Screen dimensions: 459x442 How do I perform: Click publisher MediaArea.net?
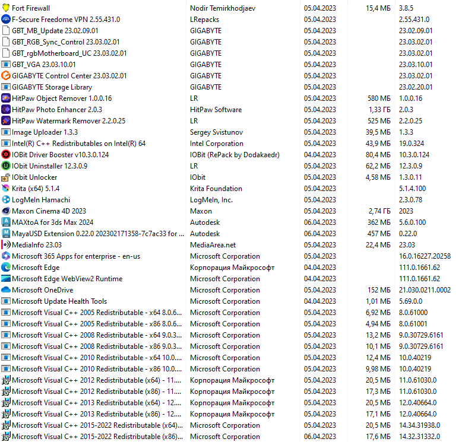[x=213, y=245]
